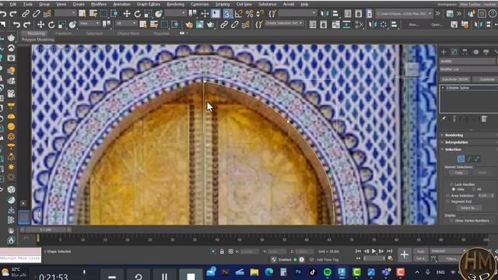Click the Subdivide (WSM) button
The width and height of the screenshot is (498, 280).
point(455,79)
